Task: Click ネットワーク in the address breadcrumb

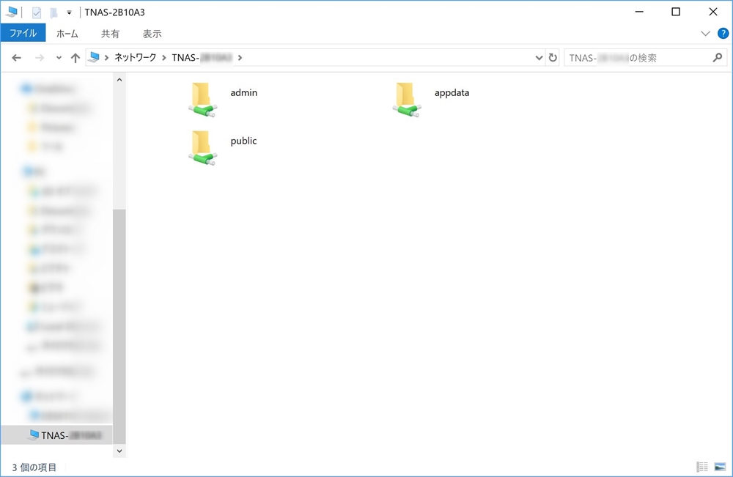Action: [135, 58]
